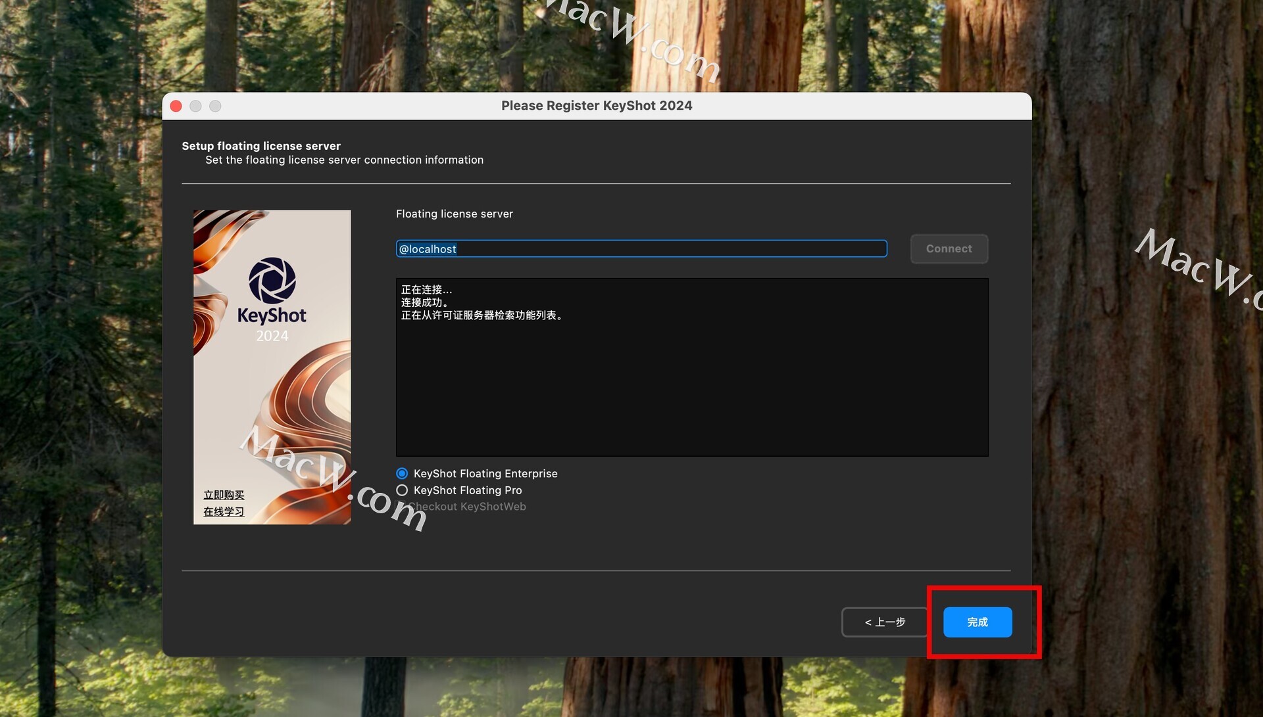
Task: Focus the floating license server input field
Action: 641,248
